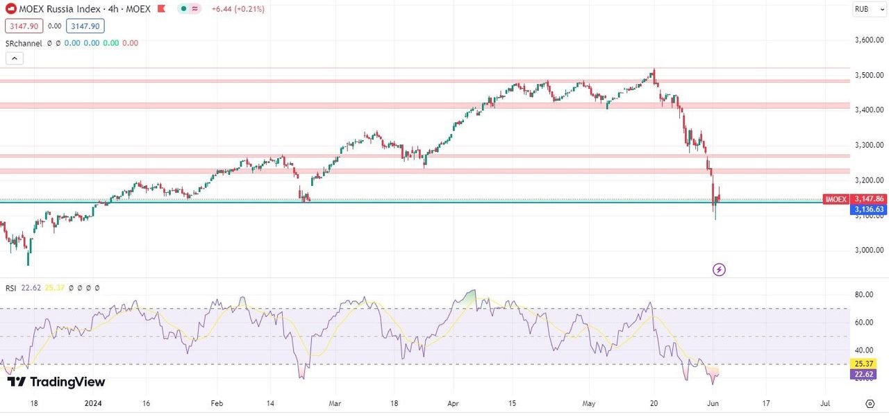Viewport: 889px width, 417px height.
Task: Click the blue 3147.90 buy price button
Action: pyautogui.click(x=85, y=26)
